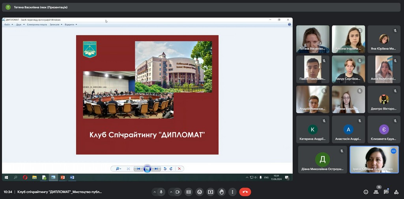This screenshot has height=199, width=404.
Task: Mute the microphone in the call bar
Action: (x=161, y=192)
